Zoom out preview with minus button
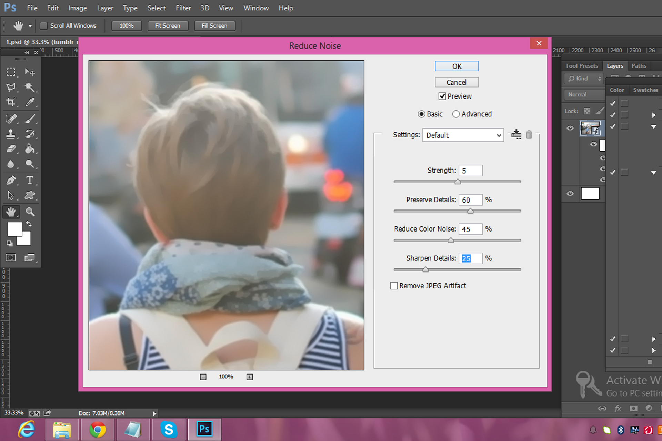The image size is (662, 441). [x=203, y=377]
